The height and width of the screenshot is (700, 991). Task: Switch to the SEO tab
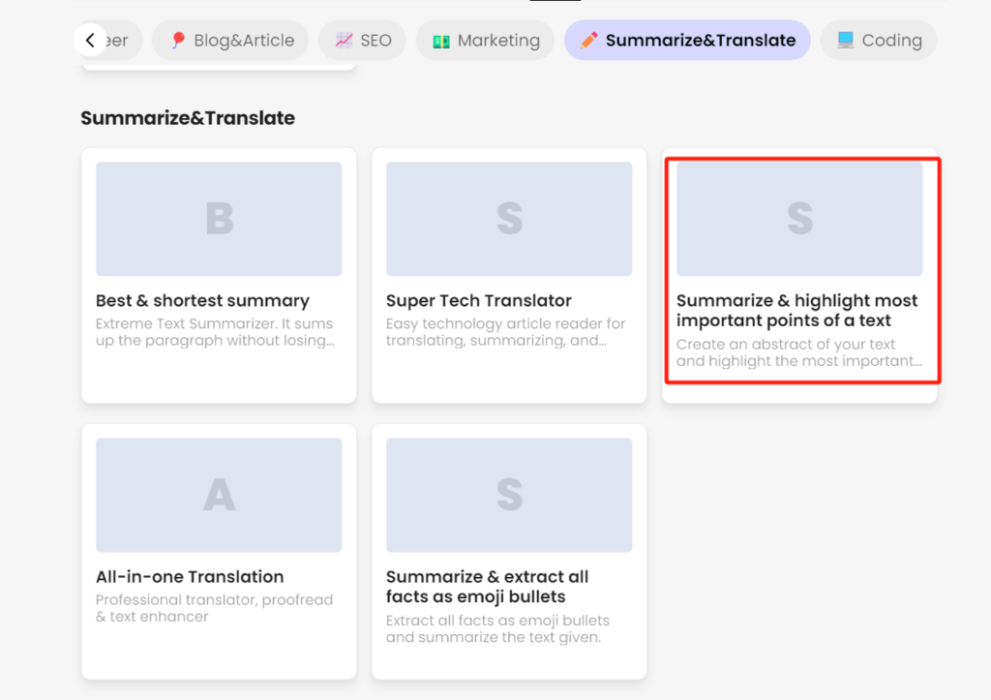[x=362, y=40]
